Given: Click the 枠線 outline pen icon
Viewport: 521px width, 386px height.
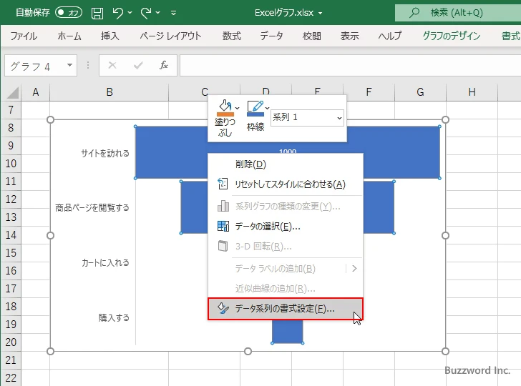Looking at the screenshot, I should pos(255,108).
